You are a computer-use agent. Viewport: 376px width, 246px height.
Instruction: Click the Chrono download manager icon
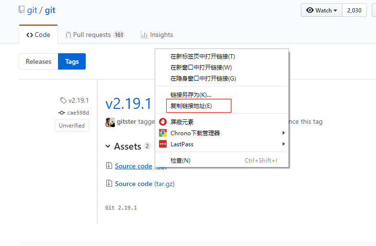coord(163,133)
